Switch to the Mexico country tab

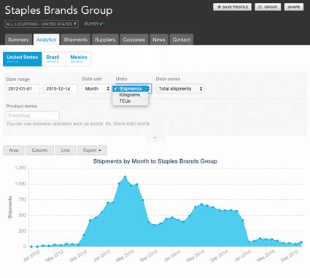(x=79, y=59)
